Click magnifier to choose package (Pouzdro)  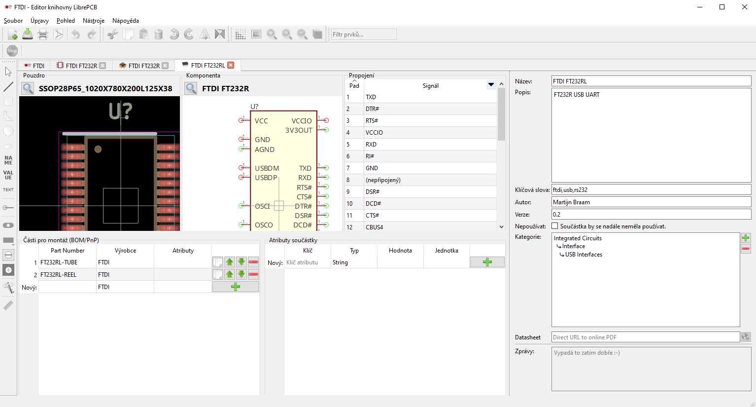point(28,88)
